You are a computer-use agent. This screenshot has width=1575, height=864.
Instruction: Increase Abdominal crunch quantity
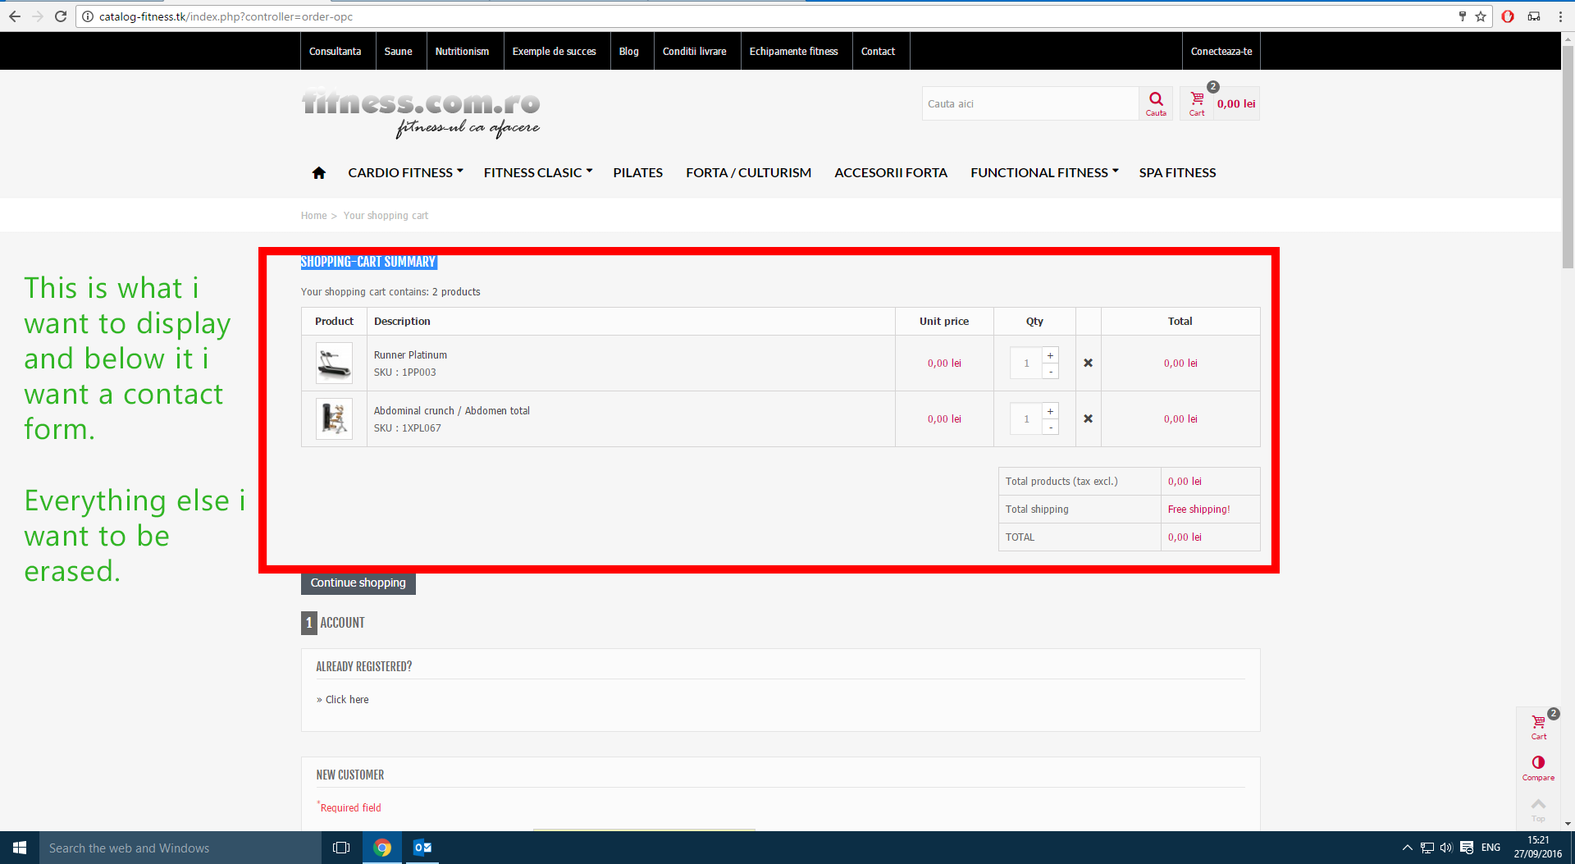pos(1050,411)
